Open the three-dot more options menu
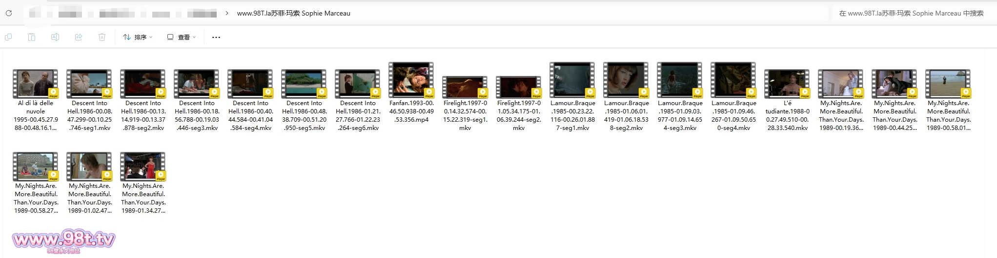The height and width of the screenshot is (258, 997). point(216,37)
